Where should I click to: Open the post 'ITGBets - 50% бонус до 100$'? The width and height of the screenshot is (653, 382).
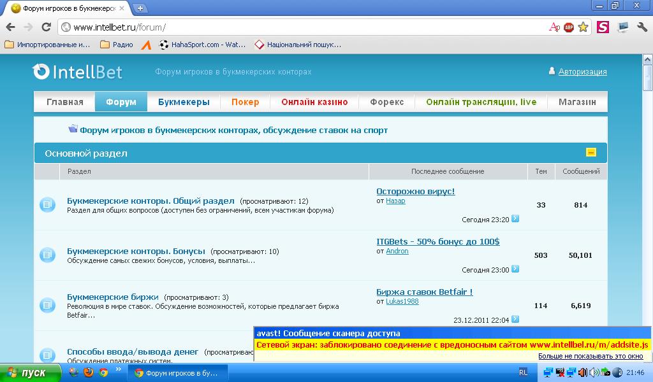click(x=437, y=241)
